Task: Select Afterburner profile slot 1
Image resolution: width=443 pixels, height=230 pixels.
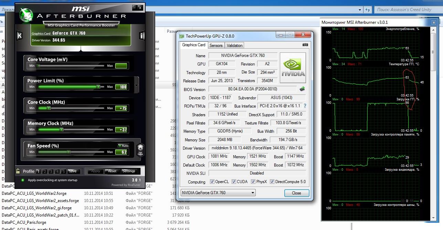Action: (x=39, y=171)
